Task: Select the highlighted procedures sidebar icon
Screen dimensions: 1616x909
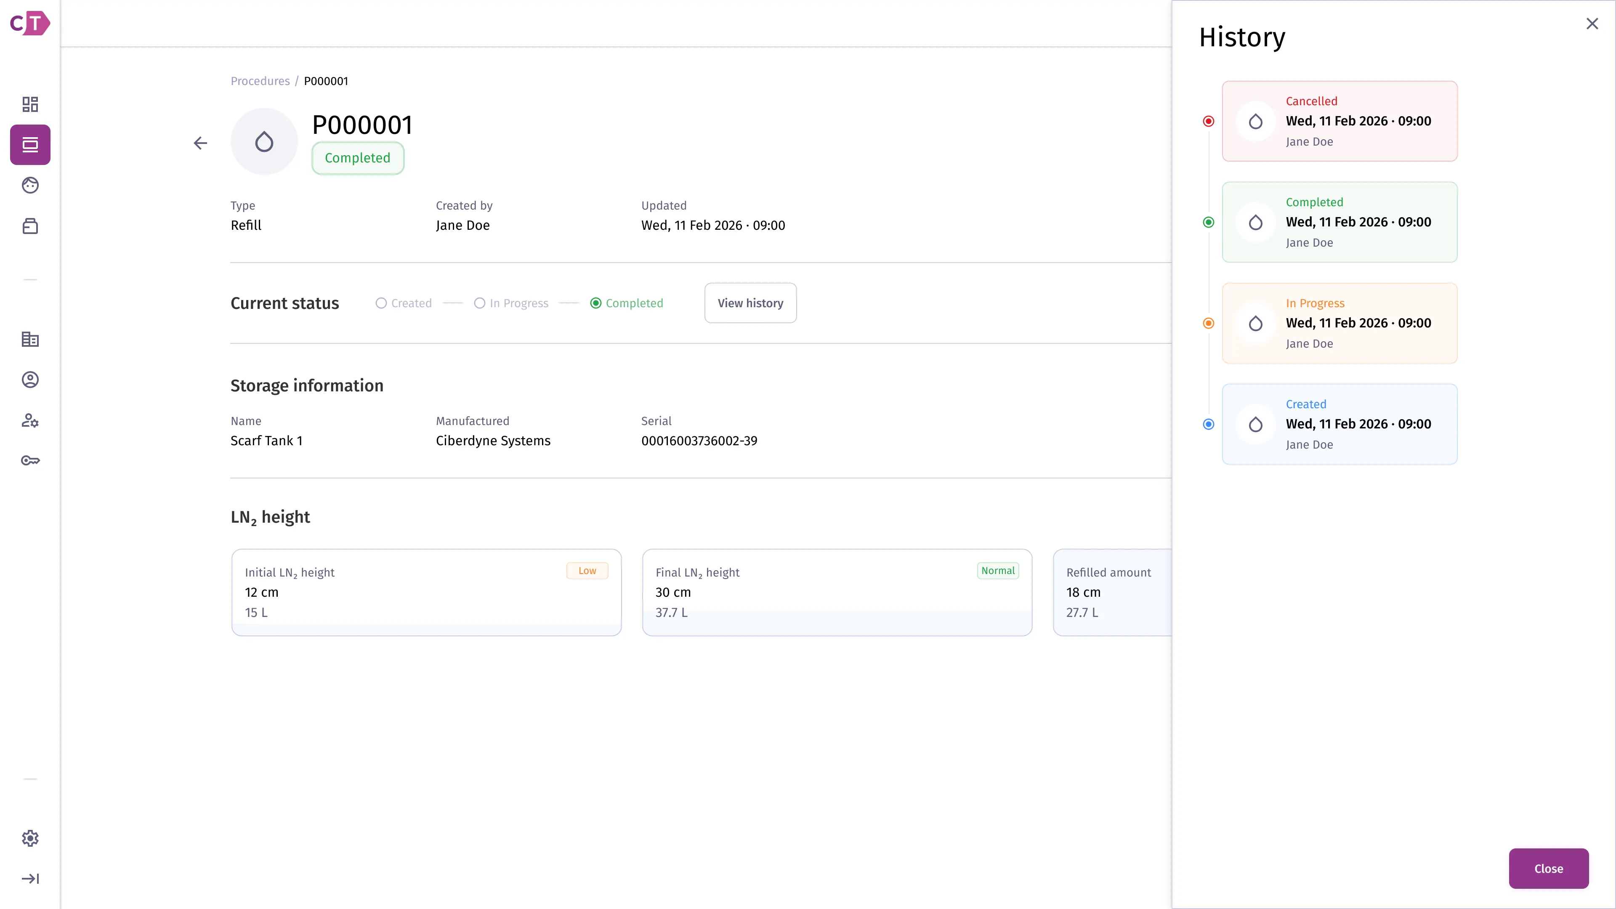Action: 30,145
